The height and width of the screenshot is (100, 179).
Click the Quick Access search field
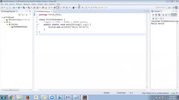pos(160,7)
